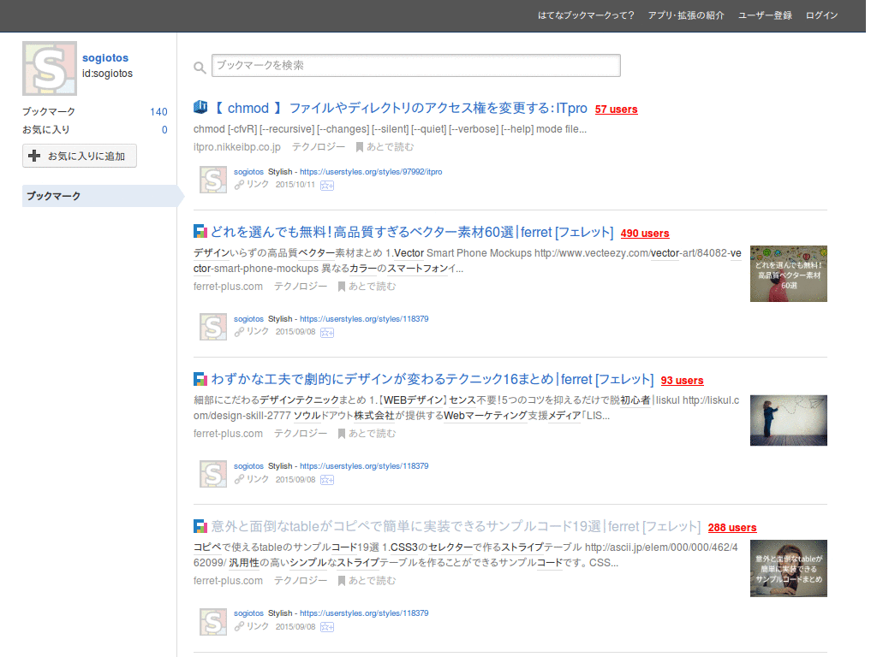Click the ferret favicon beside ベクター素材60選 title
The image size is (877, 657).
click(x=200, y=230)
